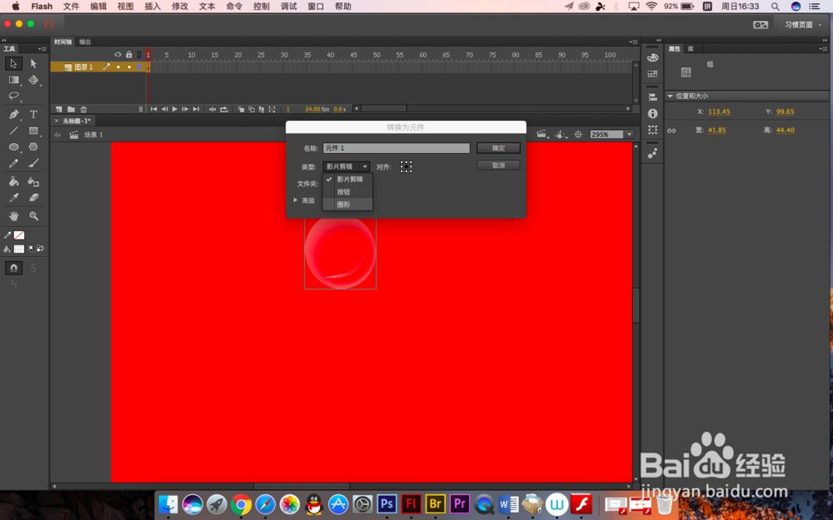Toggle width-height link constrain icon
Viewport: 833px width, 520px height.
pos(671,131)
